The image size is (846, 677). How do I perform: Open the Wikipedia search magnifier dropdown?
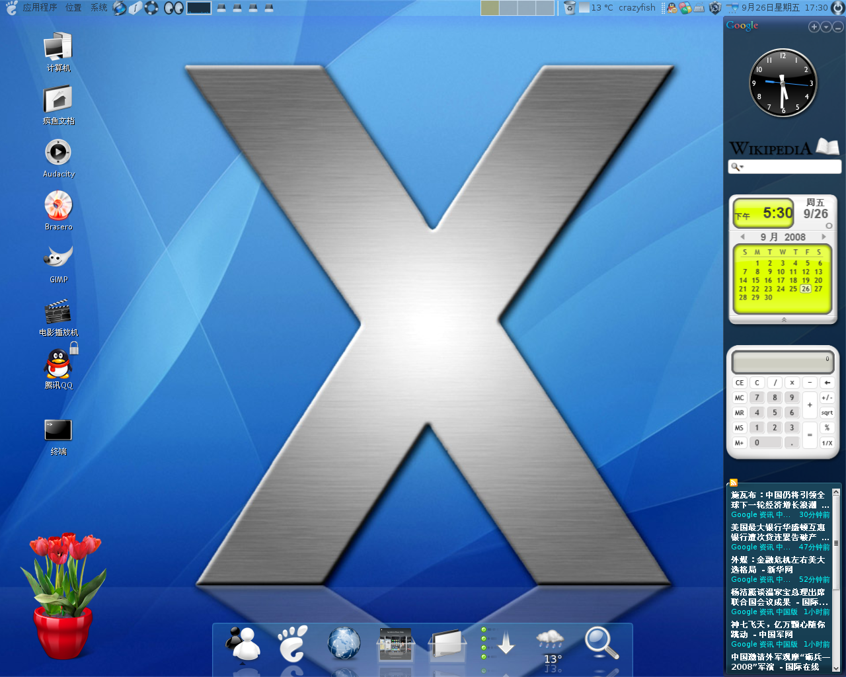coord(736,167)
